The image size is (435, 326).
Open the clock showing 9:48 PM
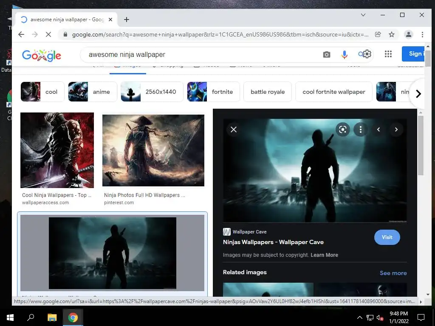[398, 318]
